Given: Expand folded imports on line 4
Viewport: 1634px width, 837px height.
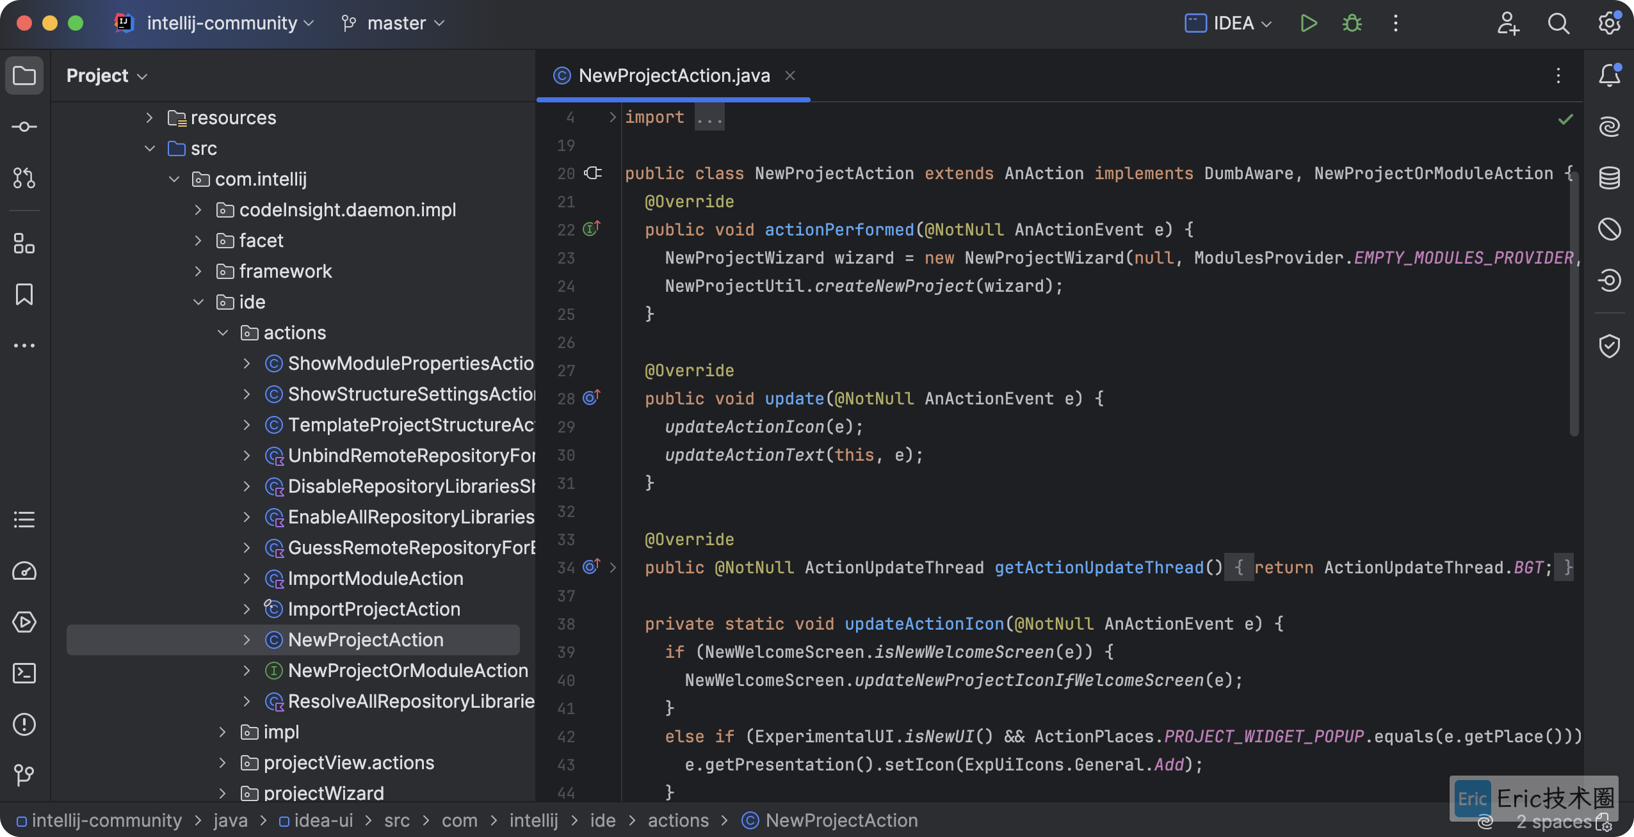Looking at the screenshot, I should 613,117.
